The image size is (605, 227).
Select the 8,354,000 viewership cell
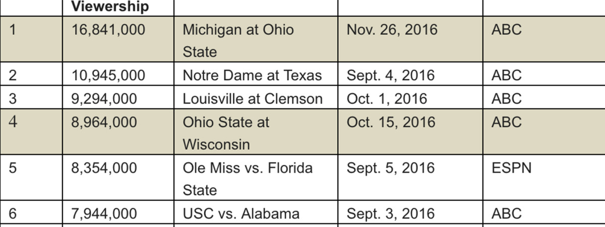104,168
